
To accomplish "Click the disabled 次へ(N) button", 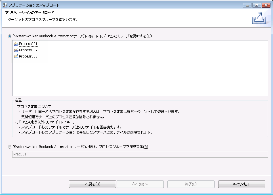I will click(140, 184).
